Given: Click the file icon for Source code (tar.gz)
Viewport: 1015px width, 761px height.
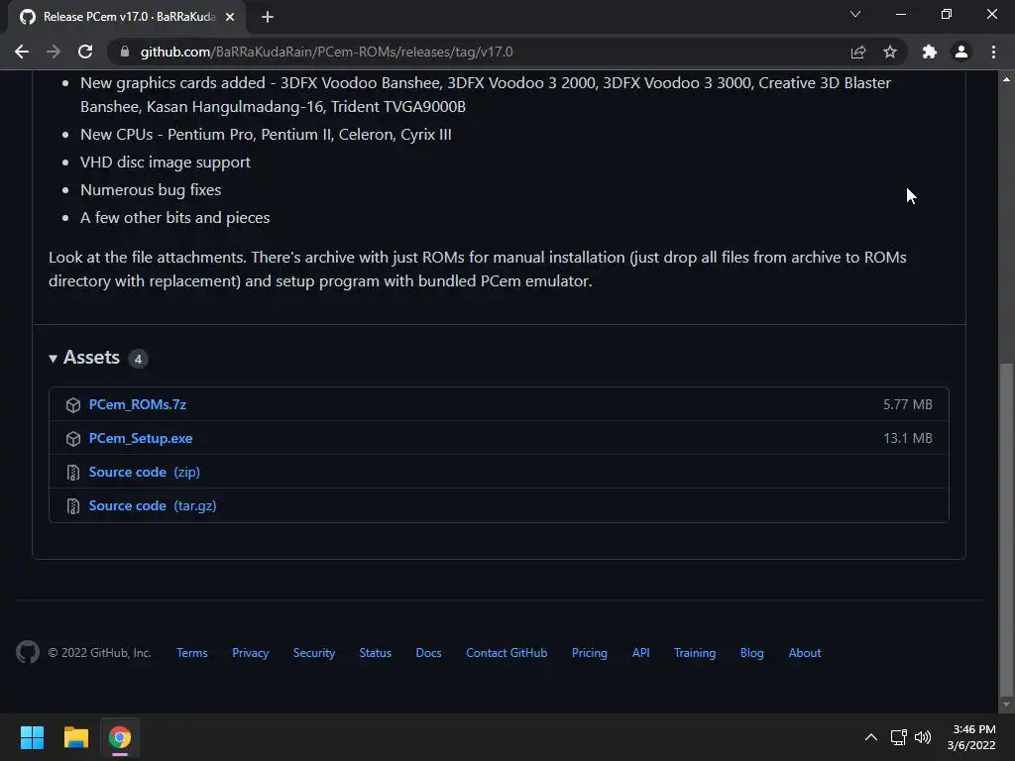Looking at the screenshot, I should (x=73, y=506).
